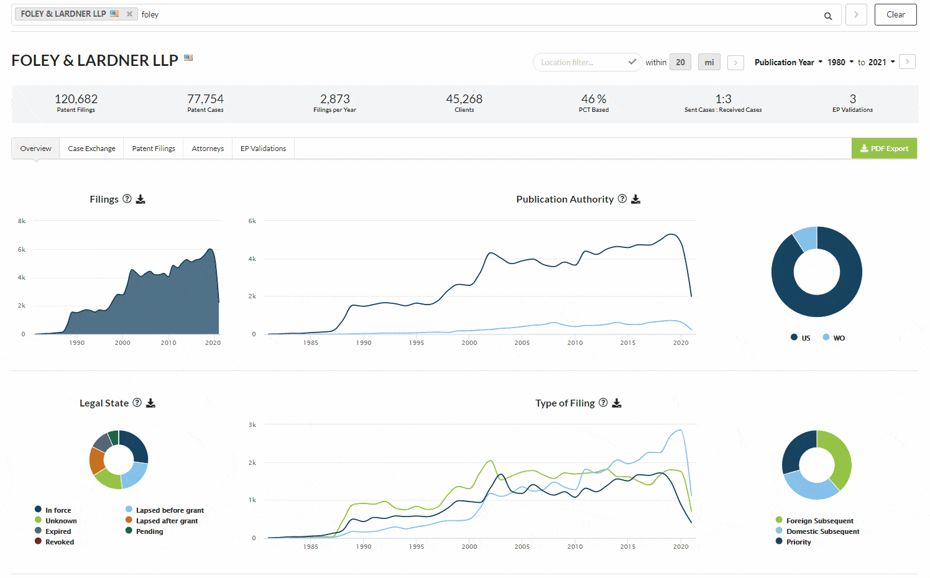Open the Patent Filings tab
The width and height of the screenshot is (930, 578).
tap(154, 149)
